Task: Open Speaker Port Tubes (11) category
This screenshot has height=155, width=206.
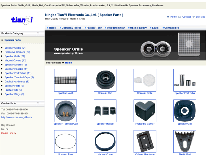Action: tap(18, 73)
